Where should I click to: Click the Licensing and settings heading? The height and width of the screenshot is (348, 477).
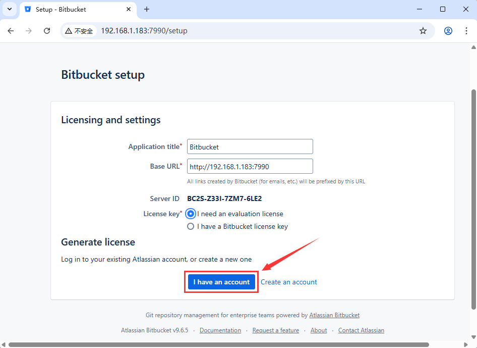111,120
